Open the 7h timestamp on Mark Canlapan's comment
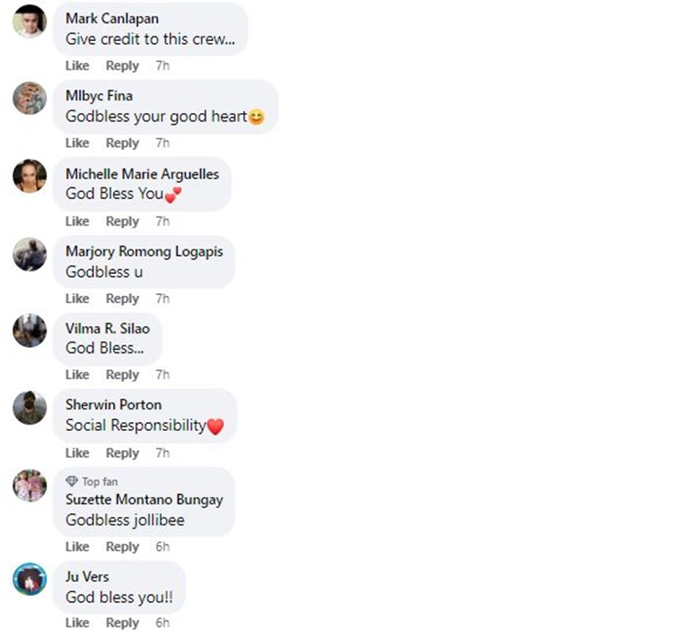The width and height of the screenshot is (685, 632). click(163, 66)
